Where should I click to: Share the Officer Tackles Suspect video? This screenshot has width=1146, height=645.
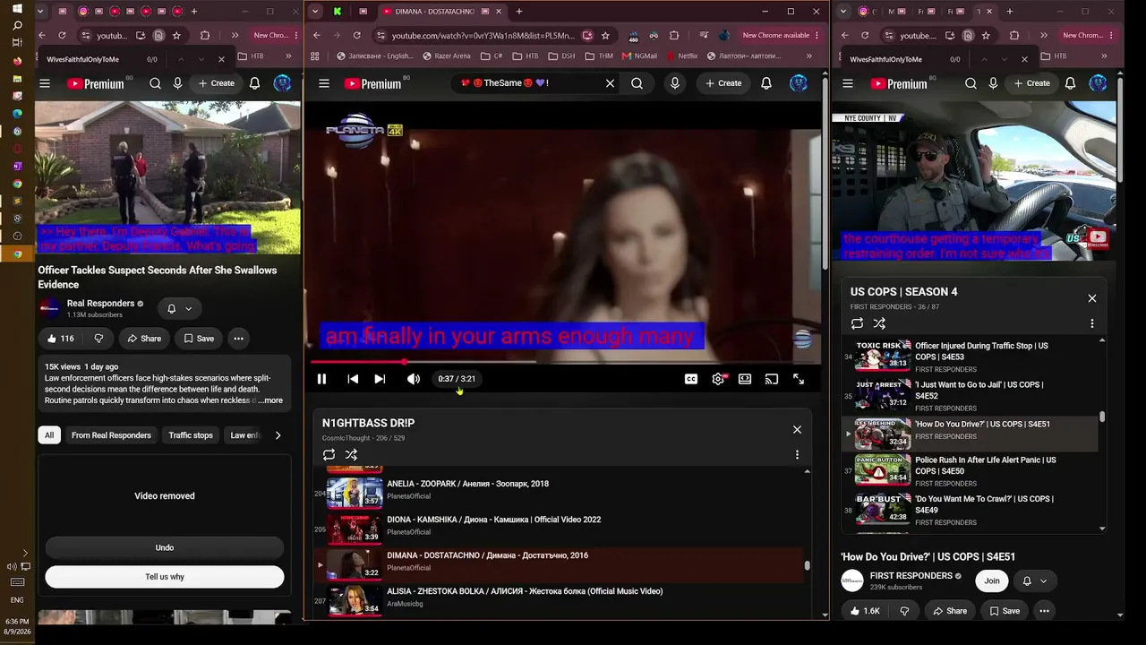144,339
